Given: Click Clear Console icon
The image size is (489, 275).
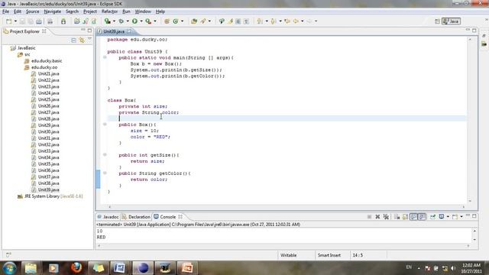Looking at the screenshot, I should [x=397, y=217].
